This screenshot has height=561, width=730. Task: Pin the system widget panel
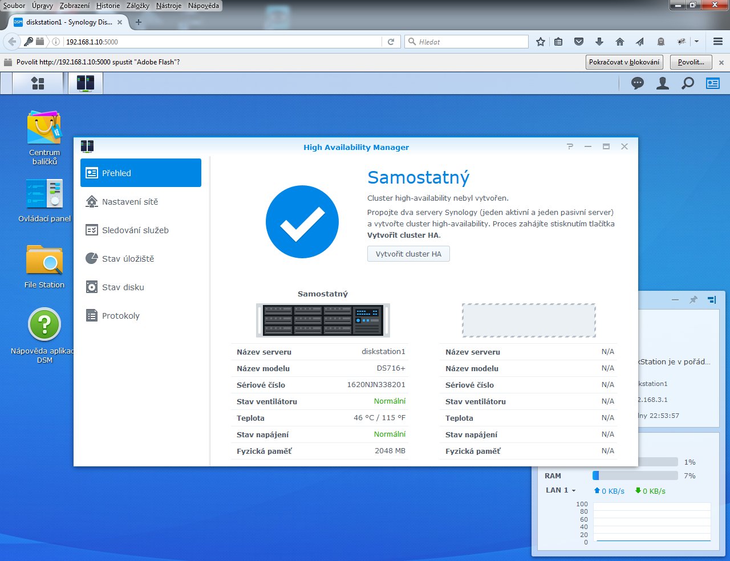693,300
